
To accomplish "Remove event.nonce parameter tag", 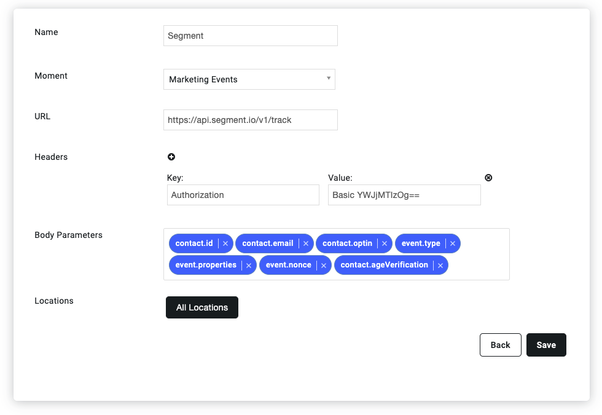I will [x=324, y=266].
